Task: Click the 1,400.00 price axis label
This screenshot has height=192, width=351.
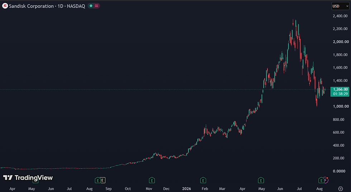Action: (x=340, y=80)
